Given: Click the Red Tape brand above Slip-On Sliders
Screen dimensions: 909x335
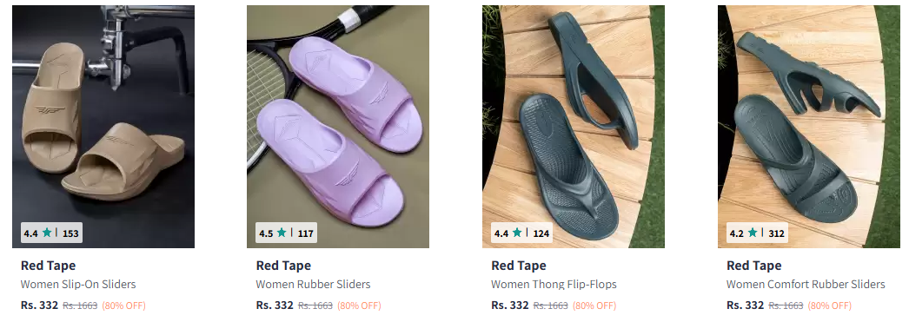Looking at the screenshot, I should point(48,266).
